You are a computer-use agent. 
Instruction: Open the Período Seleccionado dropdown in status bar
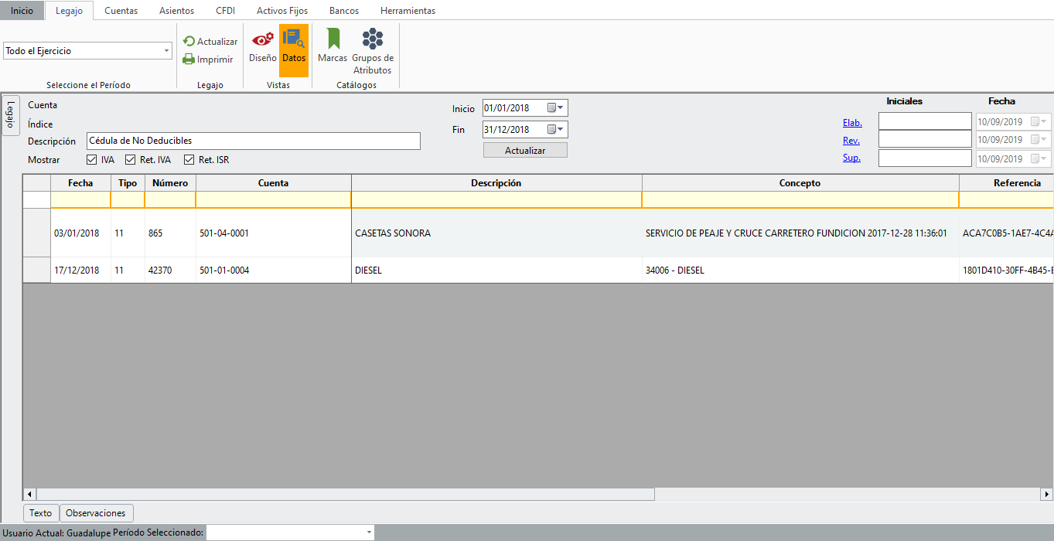pyautogui.click(x=368, y=532)
